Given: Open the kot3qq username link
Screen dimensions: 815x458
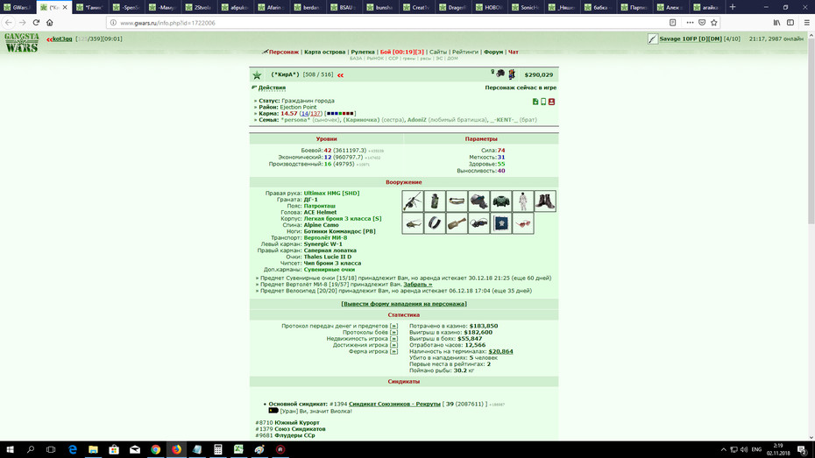Looking at the screenshot, I should 62,39.
